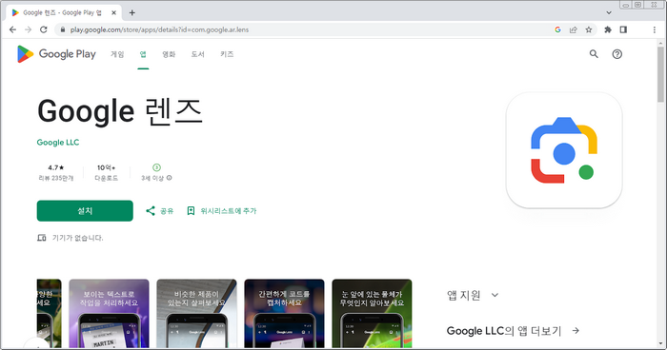Screen dimensions: 667x350
Task: Click the devices icon beside 기기가 없습니다
Action: [x=42, y=238]
